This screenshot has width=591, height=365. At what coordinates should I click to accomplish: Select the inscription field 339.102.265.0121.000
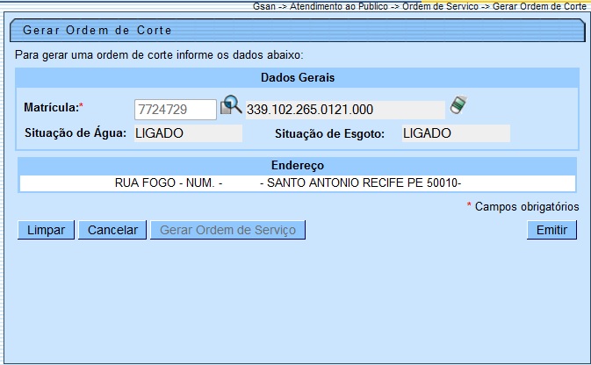345,110
